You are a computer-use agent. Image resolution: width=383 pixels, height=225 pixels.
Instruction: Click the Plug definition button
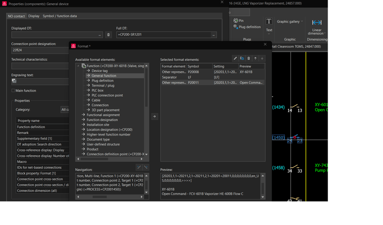pos(246,27)
